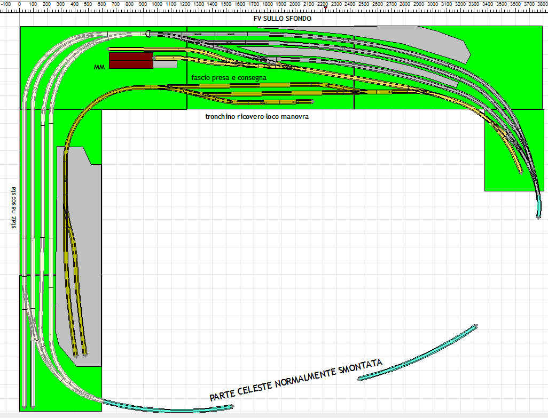Click the "FV SULLO SFONDO" text label

coord(283,19)
